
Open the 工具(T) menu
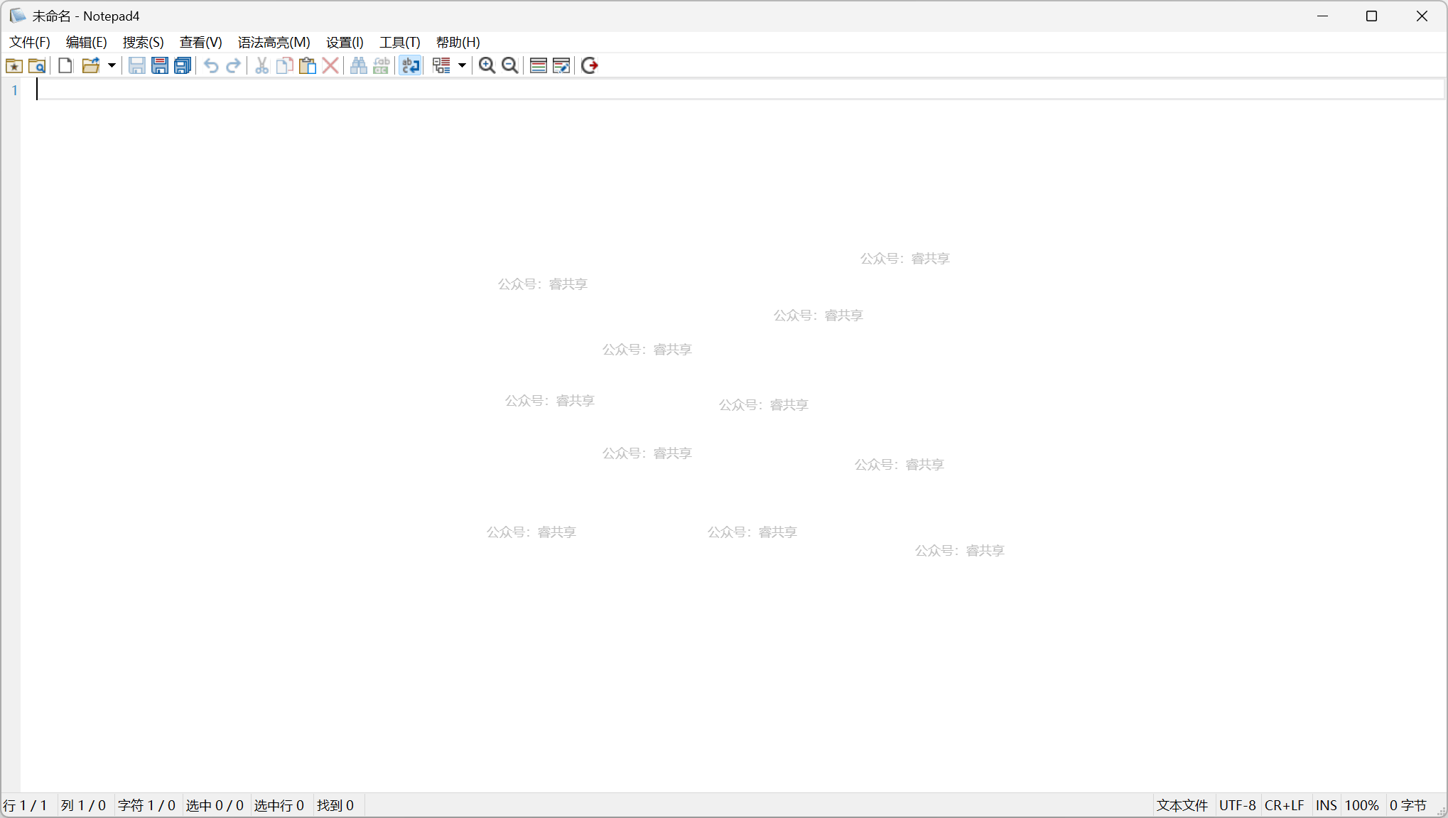pos(400,43)
